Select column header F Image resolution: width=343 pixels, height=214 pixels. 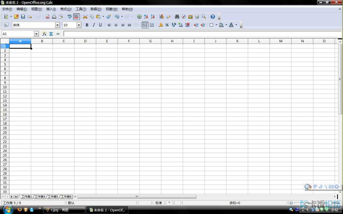tap(129, 41)
